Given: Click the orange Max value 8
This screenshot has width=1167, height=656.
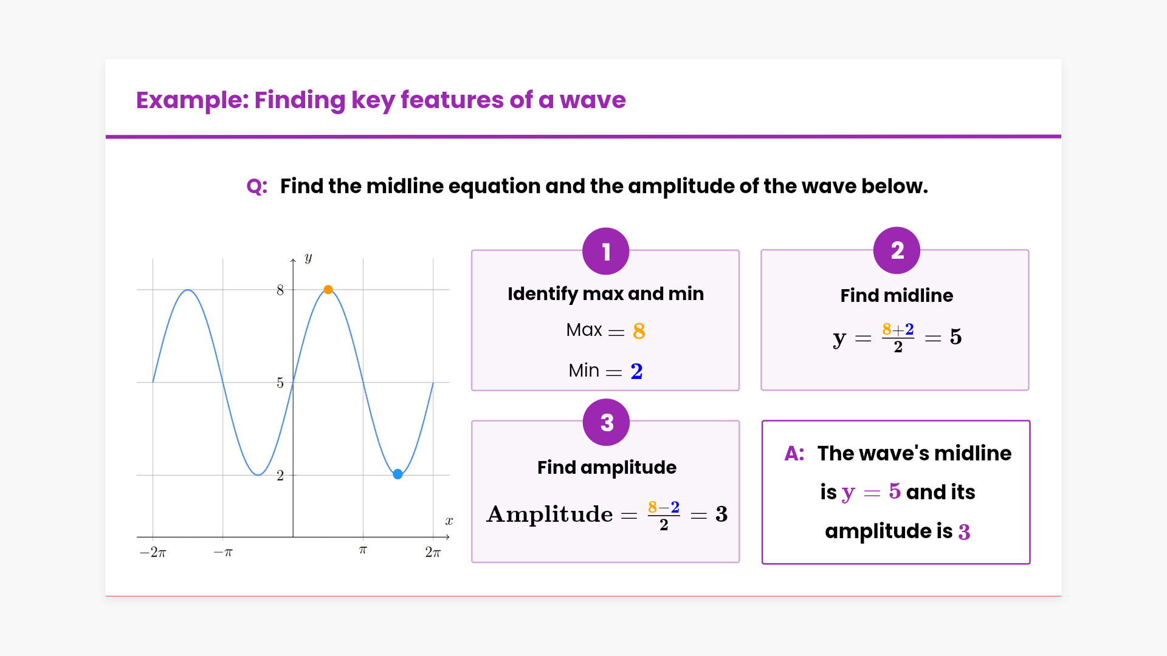Looking at the screenshot, I should [639, 331].
